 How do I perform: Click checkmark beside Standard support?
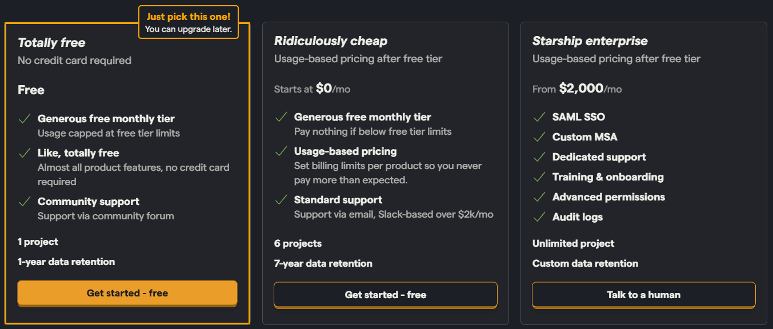(x=281, y=200)
